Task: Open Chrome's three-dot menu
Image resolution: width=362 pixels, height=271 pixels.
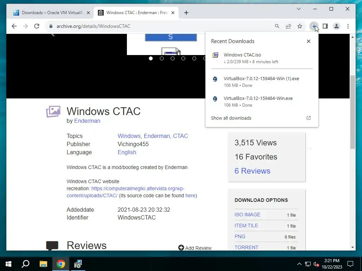Action: [x=348, y=26]
